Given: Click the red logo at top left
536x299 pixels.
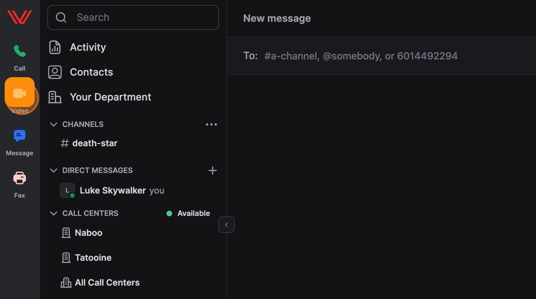Looking at the screenshot, I should (20, 17).
